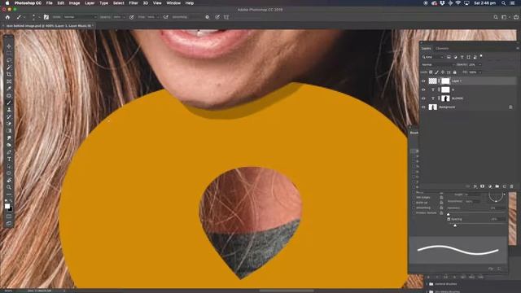This screenshot has width=521, height=293.
Task: Hide the BLONDE text layer
Action: pos(423,98)
